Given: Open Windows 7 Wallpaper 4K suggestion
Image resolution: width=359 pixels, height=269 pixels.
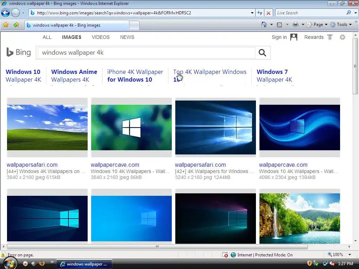Looking at the screenshot, I should tap(274, 76).
